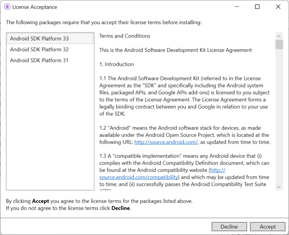Click the '1. Introduction' heading text

116,64
